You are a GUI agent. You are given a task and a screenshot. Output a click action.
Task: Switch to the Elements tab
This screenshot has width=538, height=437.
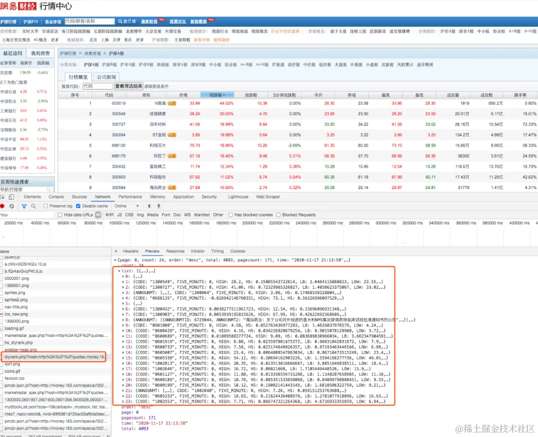click(32, 197)
